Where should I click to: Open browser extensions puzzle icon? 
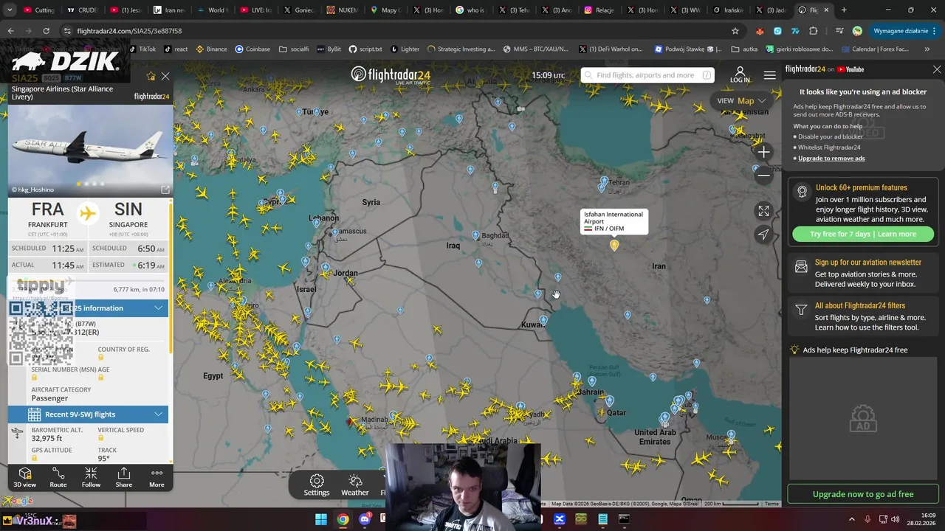[x=814, y=31]
